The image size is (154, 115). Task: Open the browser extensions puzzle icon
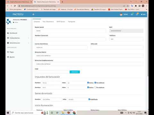(136, 6)
